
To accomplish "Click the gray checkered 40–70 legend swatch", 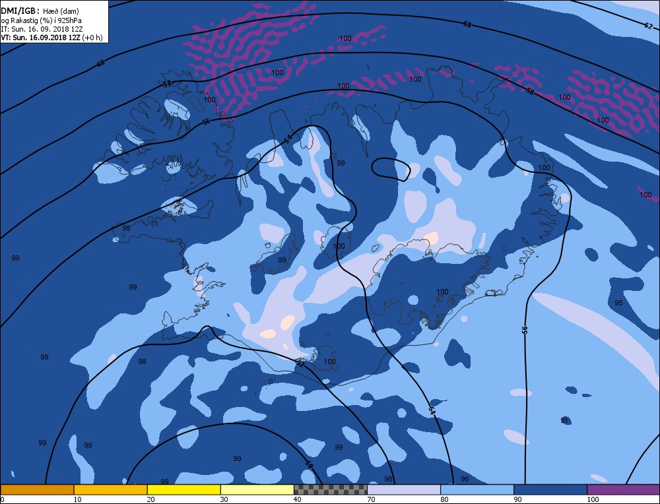I will click(331, 489).
